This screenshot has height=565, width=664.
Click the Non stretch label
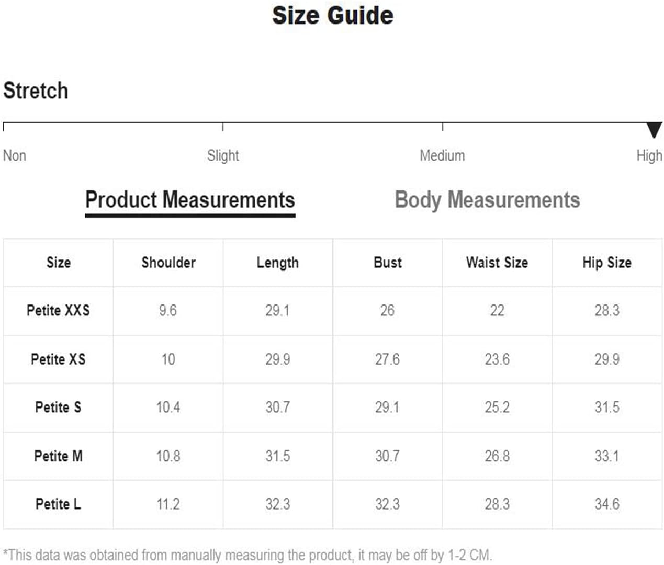15,155
